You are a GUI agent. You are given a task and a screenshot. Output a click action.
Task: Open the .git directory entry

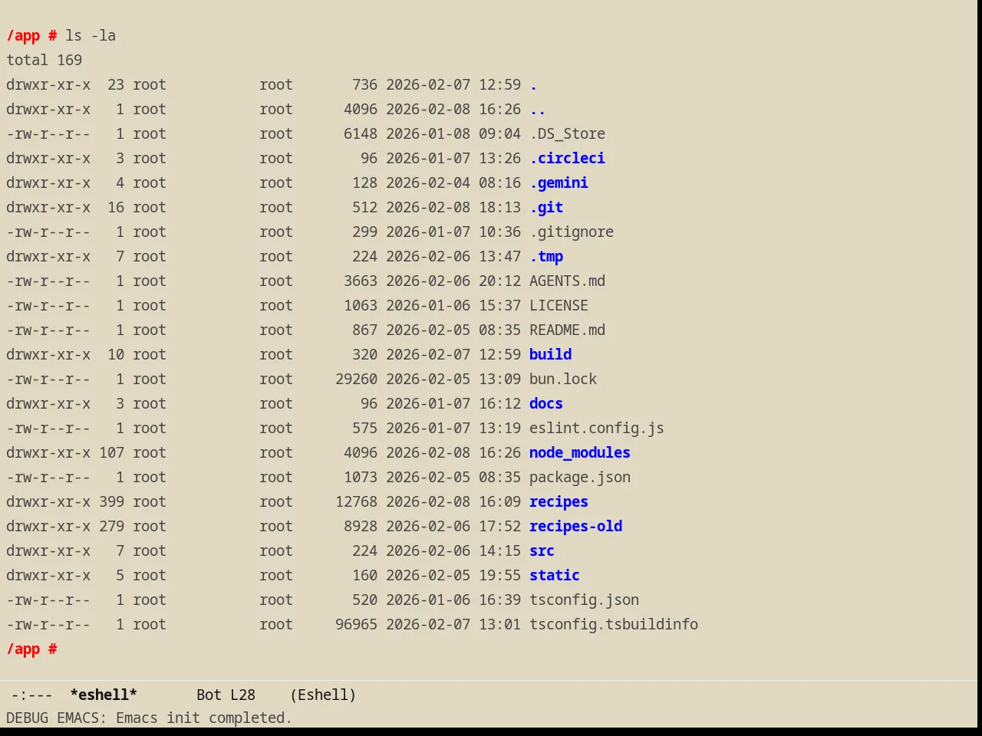[x=546, y=207]
